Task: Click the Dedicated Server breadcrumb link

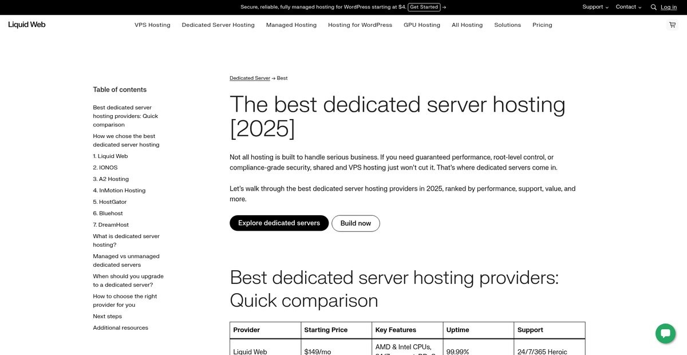Action: pos(250,78)
